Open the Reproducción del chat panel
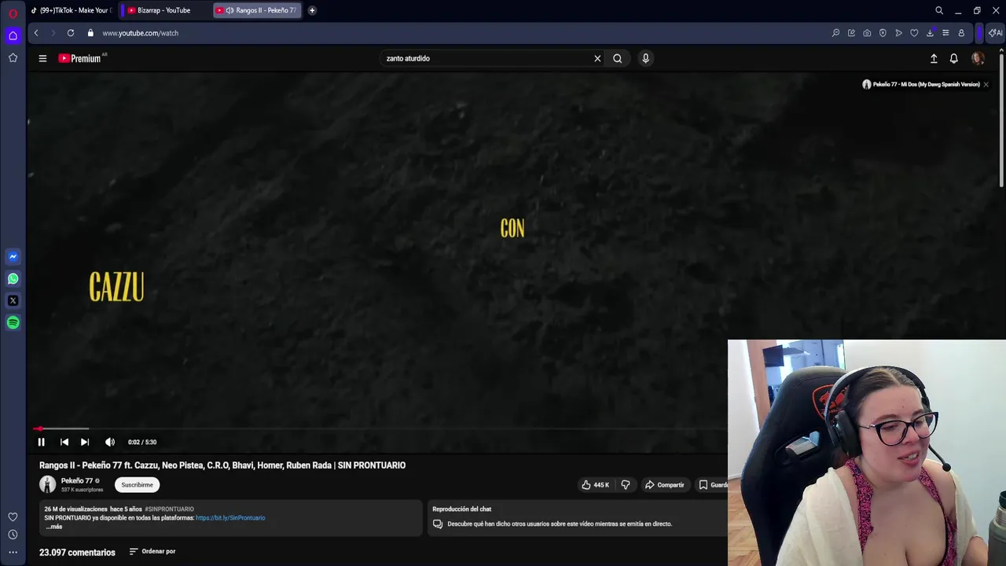The width and height of the screenshot is (1006, 566). (x=577, y=519)
